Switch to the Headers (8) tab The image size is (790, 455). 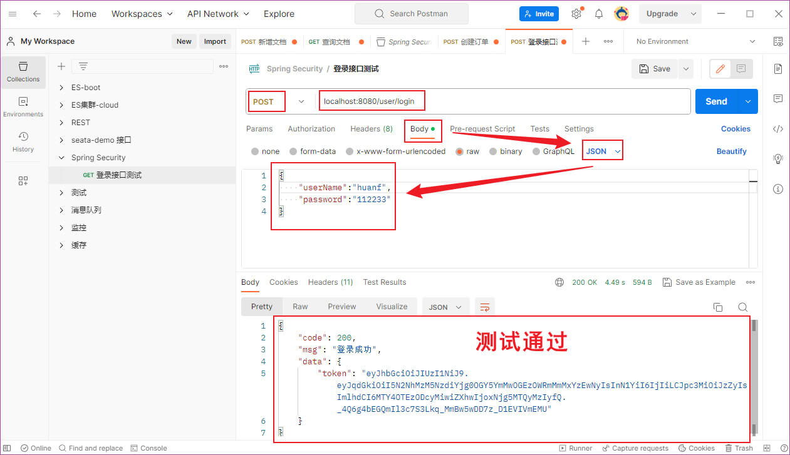pos(372,129)
